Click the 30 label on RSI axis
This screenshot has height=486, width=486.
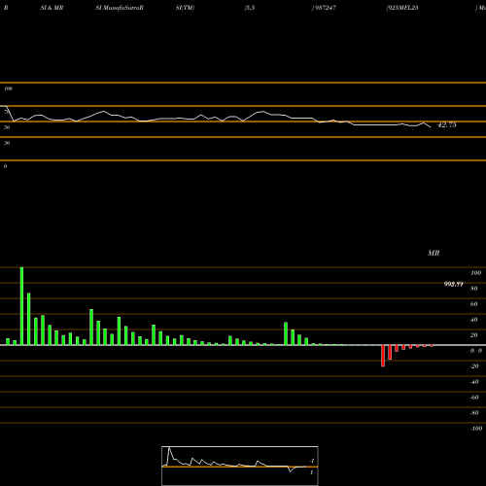pos(7,143)
